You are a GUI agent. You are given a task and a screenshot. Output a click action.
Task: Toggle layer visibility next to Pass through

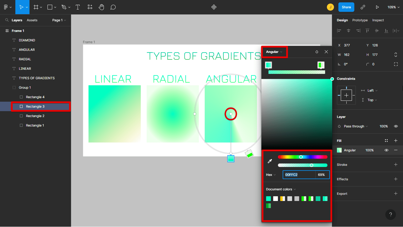(x=396, y=126)
